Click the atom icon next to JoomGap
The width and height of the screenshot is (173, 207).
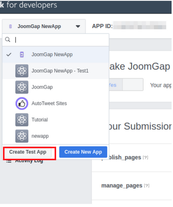22,87
